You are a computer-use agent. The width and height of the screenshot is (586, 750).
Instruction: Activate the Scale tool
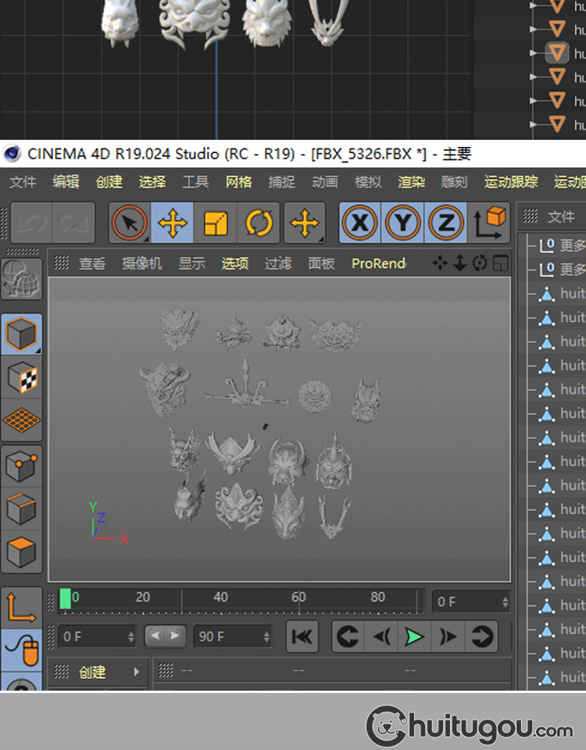pyautogui.click(x=216, y=223)
